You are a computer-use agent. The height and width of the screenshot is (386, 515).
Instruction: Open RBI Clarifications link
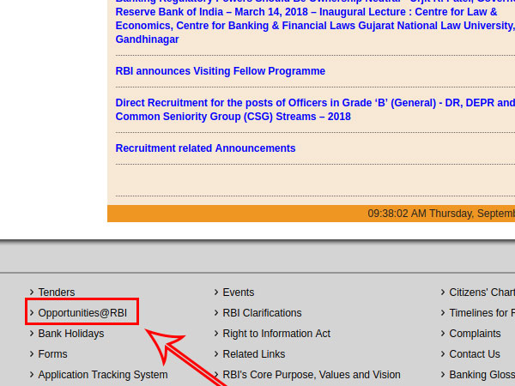tap(262, 313)
